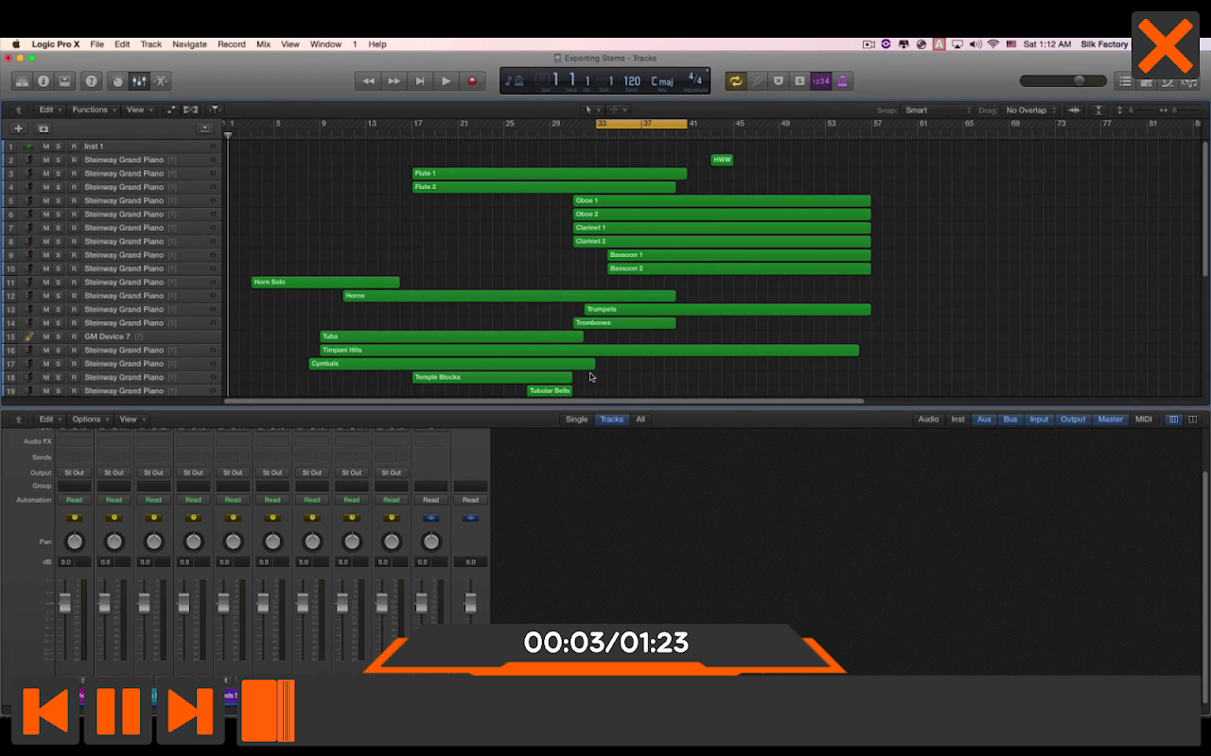
Task: Open the Library panel icon
Action: tap(21, 81)
